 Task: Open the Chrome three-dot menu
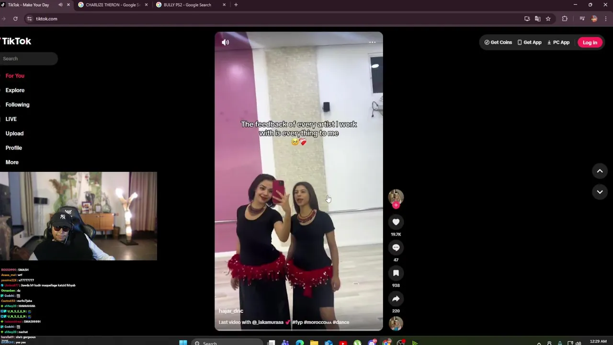605,19
